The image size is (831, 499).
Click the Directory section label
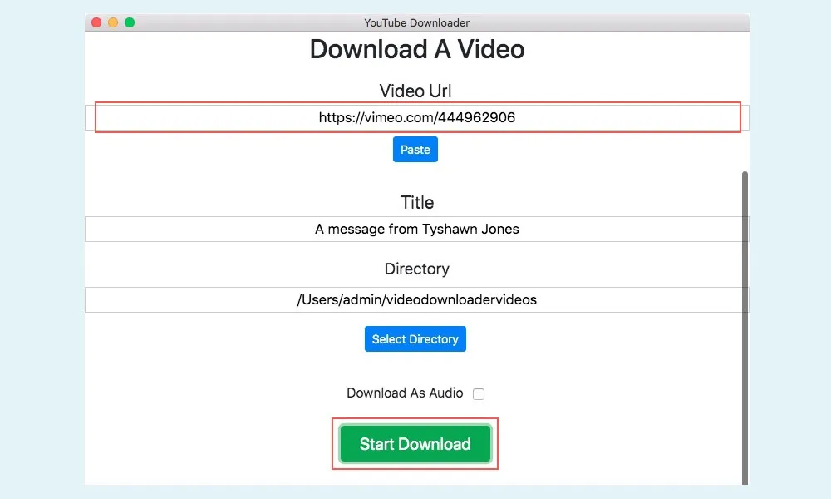416,269
